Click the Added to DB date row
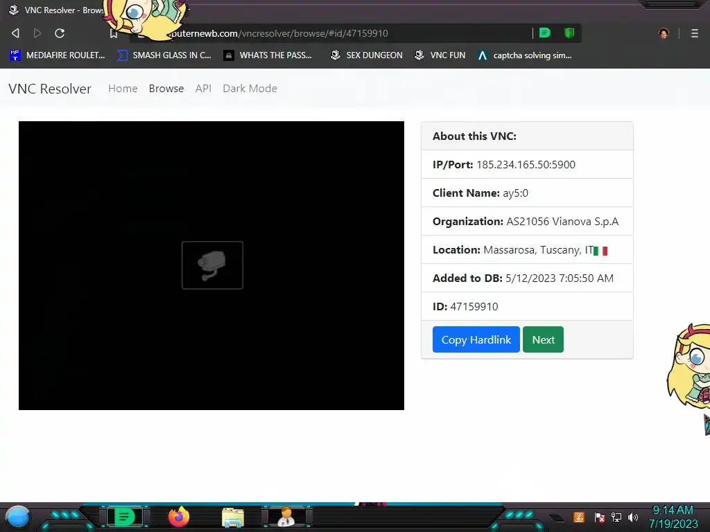Viewport: 710px width, 532px height. [x=527, y=278]
